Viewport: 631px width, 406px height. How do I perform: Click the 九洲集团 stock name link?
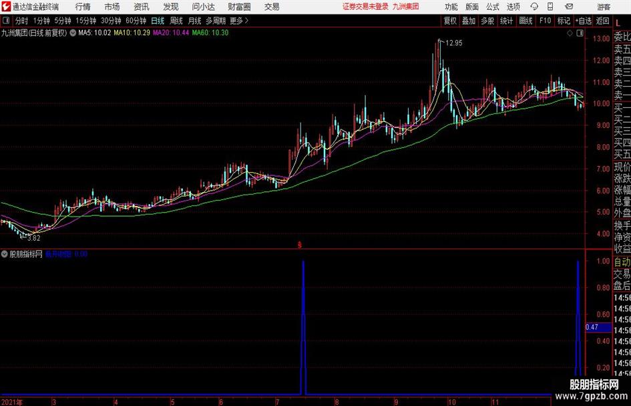[406, 7]
